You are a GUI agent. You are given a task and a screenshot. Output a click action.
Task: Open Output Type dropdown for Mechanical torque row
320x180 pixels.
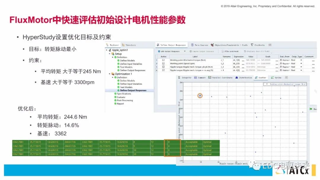pos(301,60)
